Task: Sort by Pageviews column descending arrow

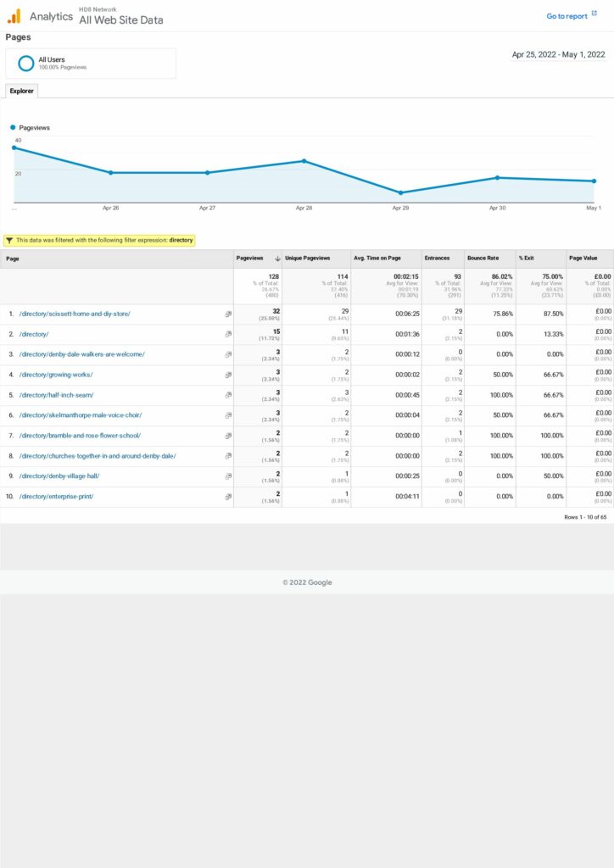Action: point(278,259)
